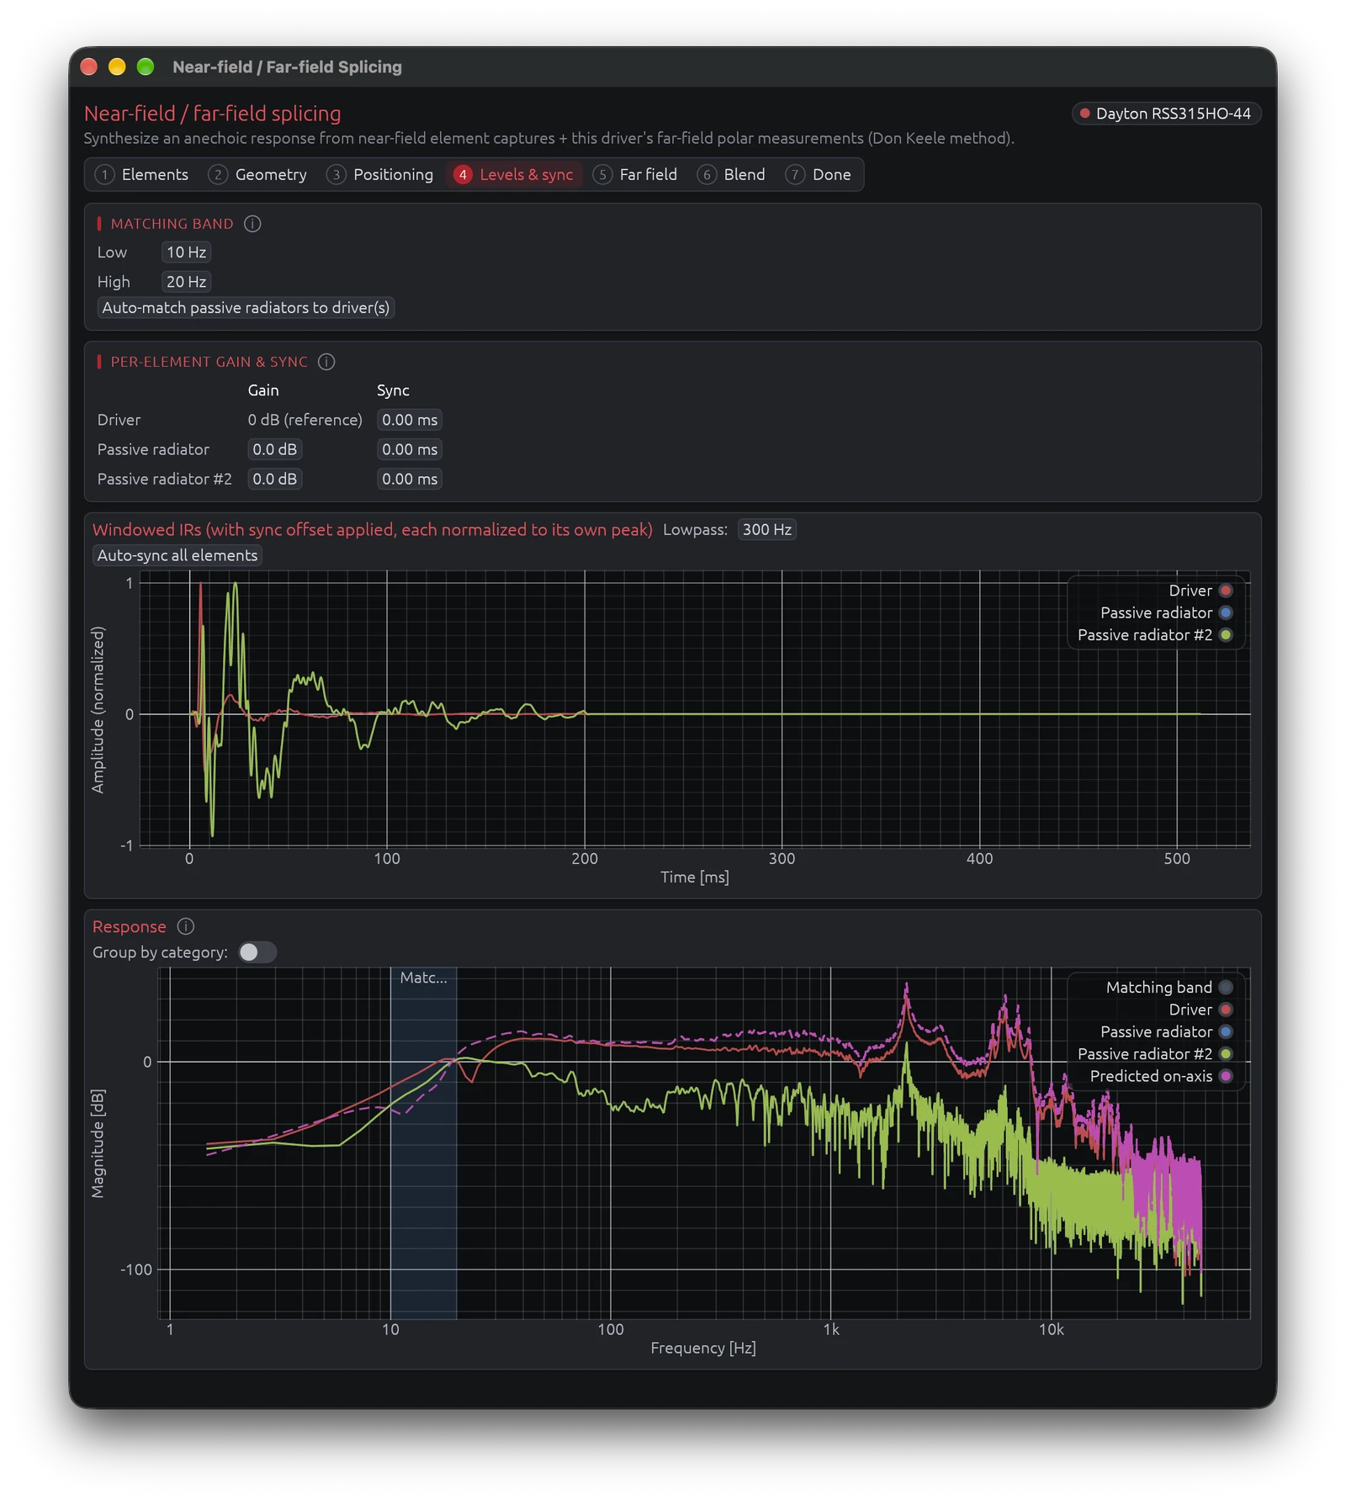This screenshot has width=1346, height=1500.
Task: Toggle Passive radiator curve in Response legend
Action: 1226,1031
